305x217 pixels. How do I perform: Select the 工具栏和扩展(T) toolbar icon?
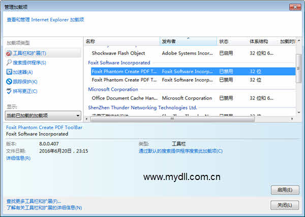click(x=9, y=53)
